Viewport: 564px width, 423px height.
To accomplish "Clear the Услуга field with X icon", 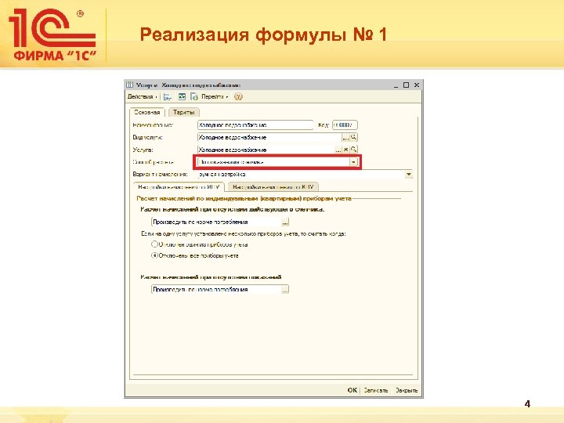I will coord(345,150).
